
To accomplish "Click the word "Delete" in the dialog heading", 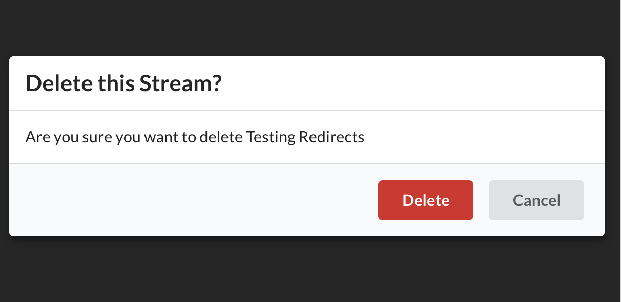I will [x=54, y=83].
